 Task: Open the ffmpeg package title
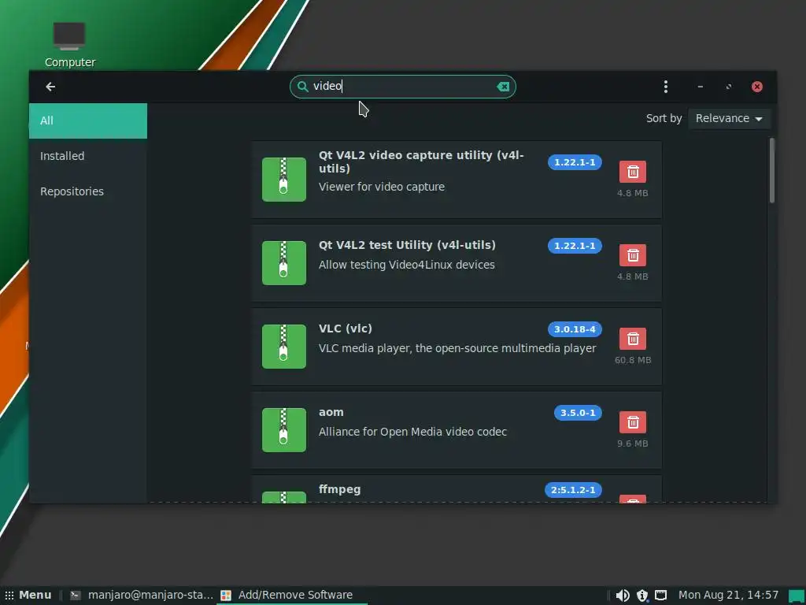(340, 489)
